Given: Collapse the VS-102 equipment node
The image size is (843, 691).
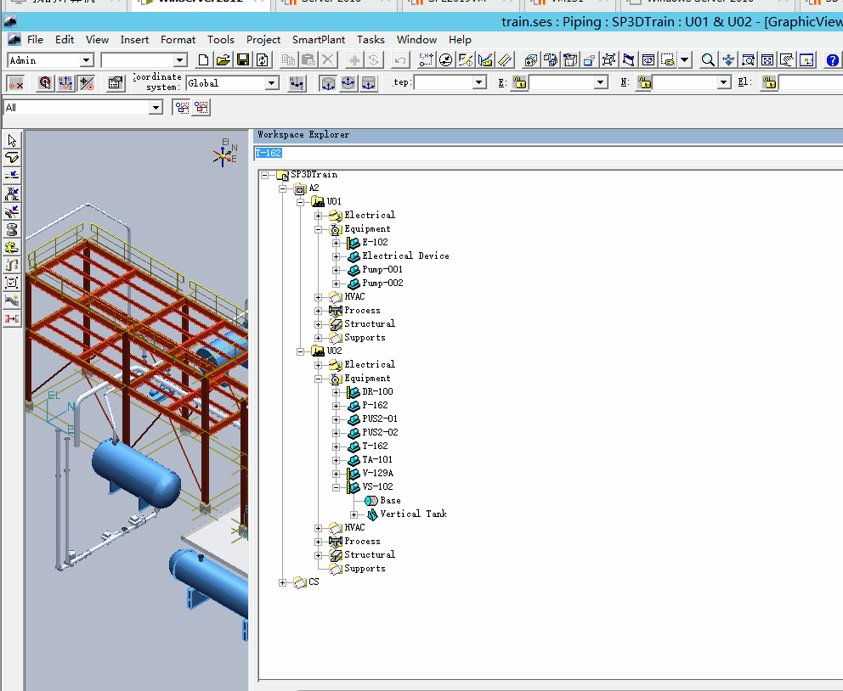Looking at the screenshot, I should tap(336, 487).
